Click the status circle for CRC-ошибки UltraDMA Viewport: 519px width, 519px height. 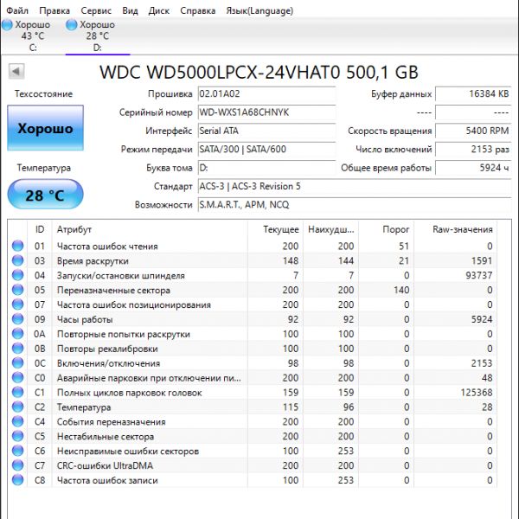point(17,466)
